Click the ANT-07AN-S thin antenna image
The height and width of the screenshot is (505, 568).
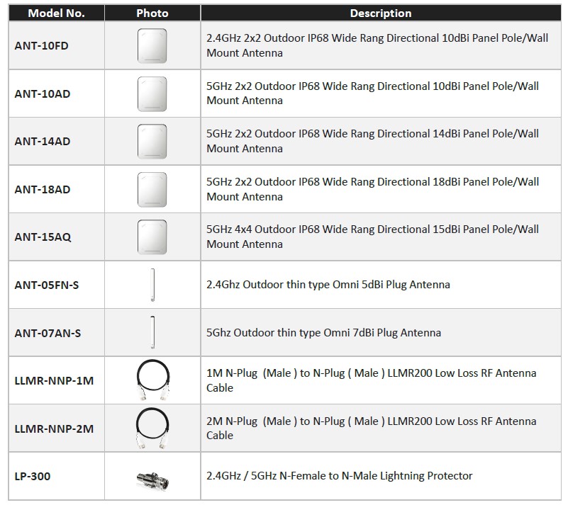tap(152, 332)
